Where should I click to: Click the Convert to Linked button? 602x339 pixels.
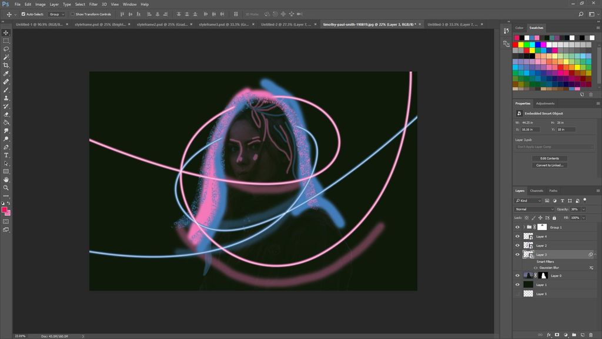click(x=549, y=165)
